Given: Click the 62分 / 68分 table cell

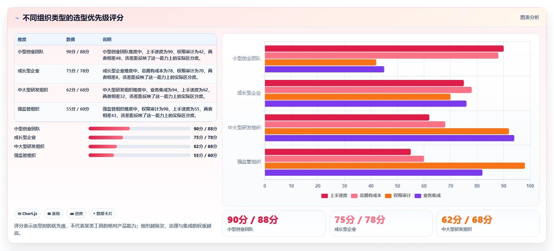Looking at the screenshot, I should pyautogui.click(x=78, y=90).
